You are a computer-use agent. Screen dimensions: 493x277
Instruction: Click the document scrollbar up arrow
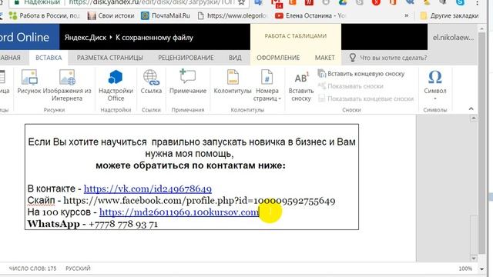[474, 118]
